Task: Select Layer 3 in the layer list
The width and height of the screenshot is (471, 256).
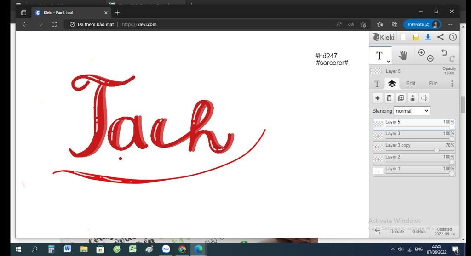Action: pos(414,136)
